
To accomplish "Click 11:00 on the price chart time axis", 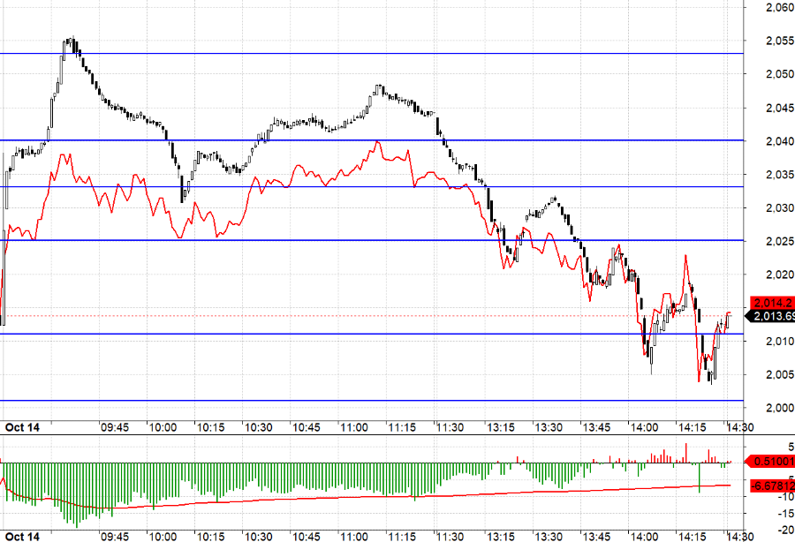I will click(x=353, y=427).
